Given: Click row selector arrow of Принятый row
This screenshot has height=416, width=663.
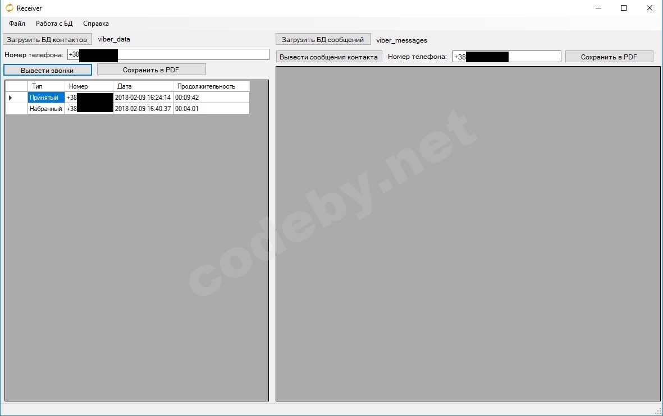Looking at the screenshot, I should click(16, 98).
